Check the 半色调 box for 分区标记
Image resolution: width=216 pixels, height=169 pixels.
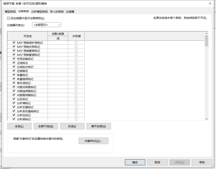click(76, 99)
